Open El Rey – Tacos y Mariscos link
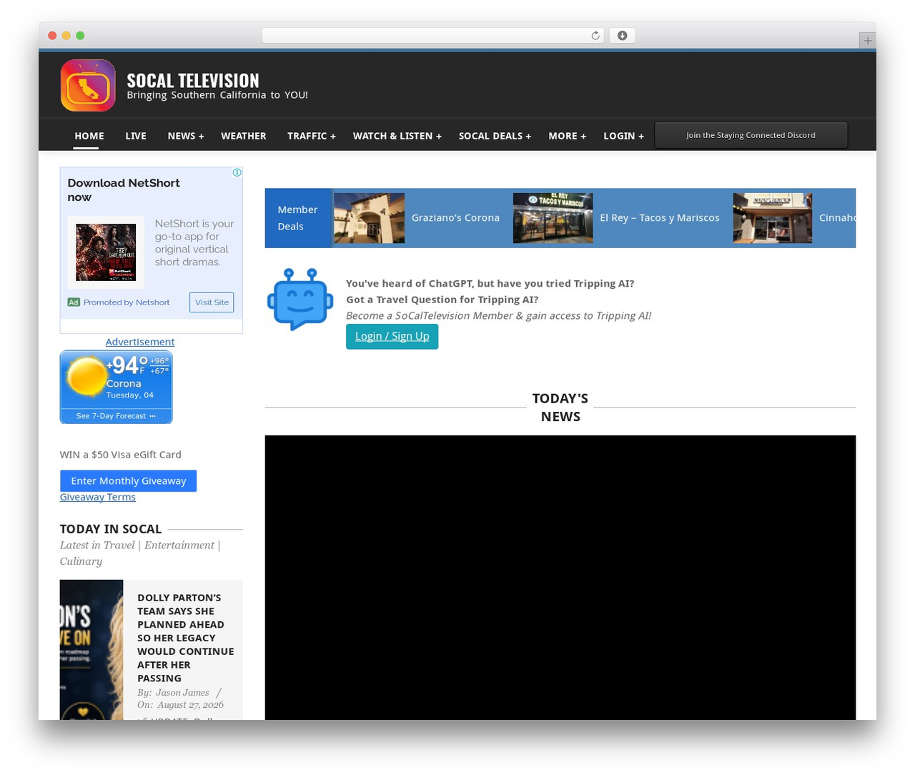 click(660, 218)
